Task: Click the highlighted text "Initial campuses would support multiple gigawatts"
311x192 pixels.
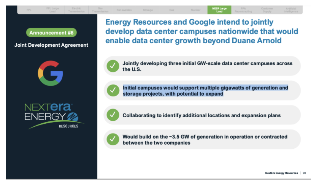Action: click(205, 91)
